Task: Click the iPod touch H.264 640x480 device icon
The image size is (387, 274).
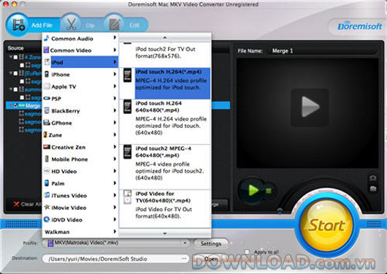Action: (x=127, y=107)
